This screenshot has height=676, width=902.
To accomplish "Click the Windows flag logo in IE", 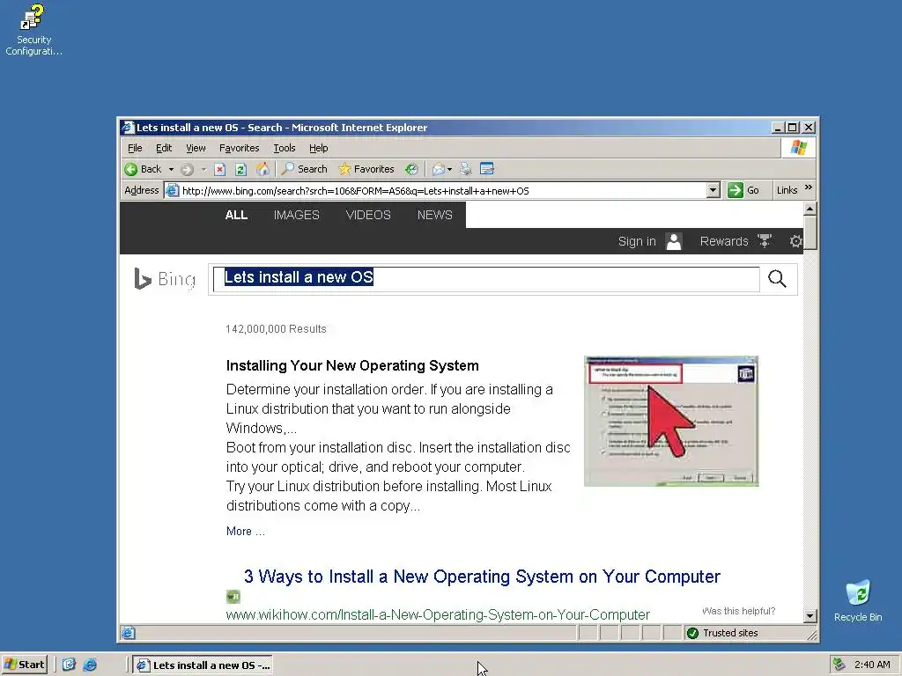I will tap(798, 148).
